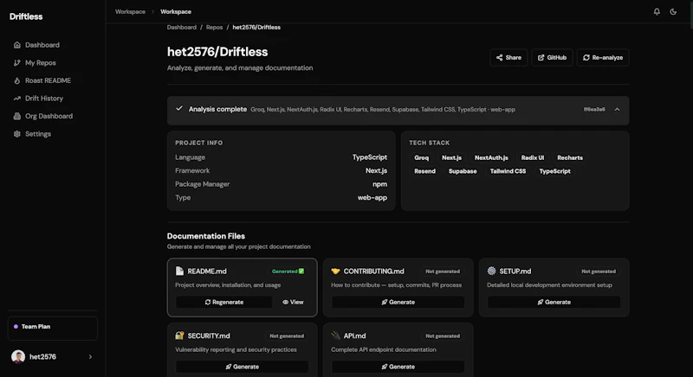Click the Driftless logo text
Image resolution: width=693 pixels, height=377 pixels.
(x=26, y=16)
